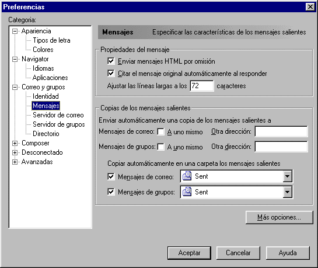The height and width of the screenshot is (268, 318).
Task: Click the Sent folder icon for Mensajes de grupos
Action: coord(187,192)
